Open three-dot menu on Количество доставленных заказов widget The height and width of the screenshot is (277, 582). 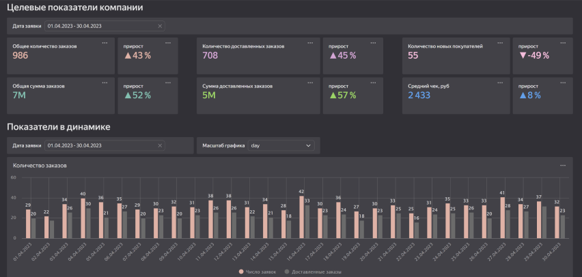[310, 43]
